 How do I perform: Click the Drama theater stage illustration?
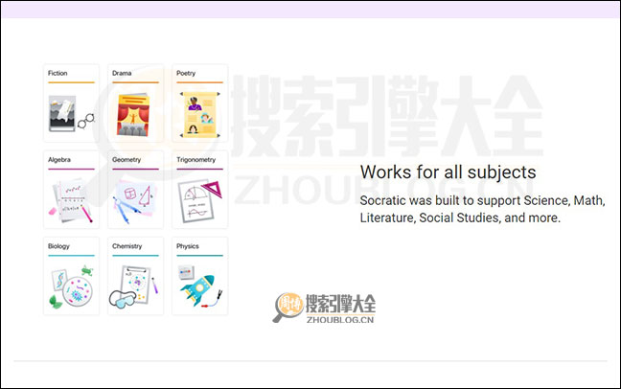pos(133,115)
